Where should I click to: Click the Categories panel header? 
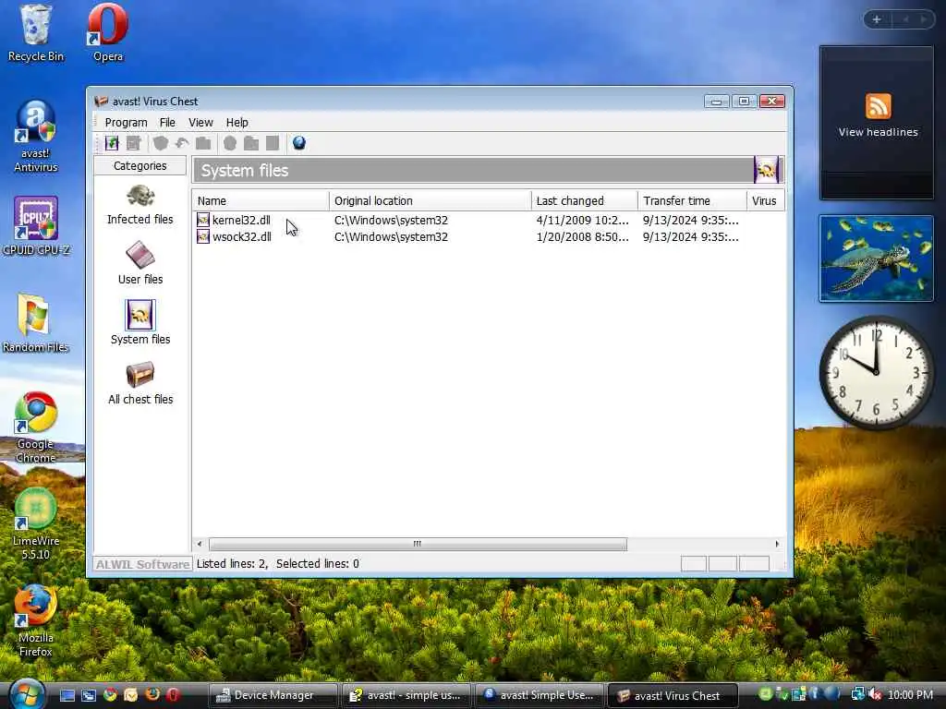[x=140, y=166]
